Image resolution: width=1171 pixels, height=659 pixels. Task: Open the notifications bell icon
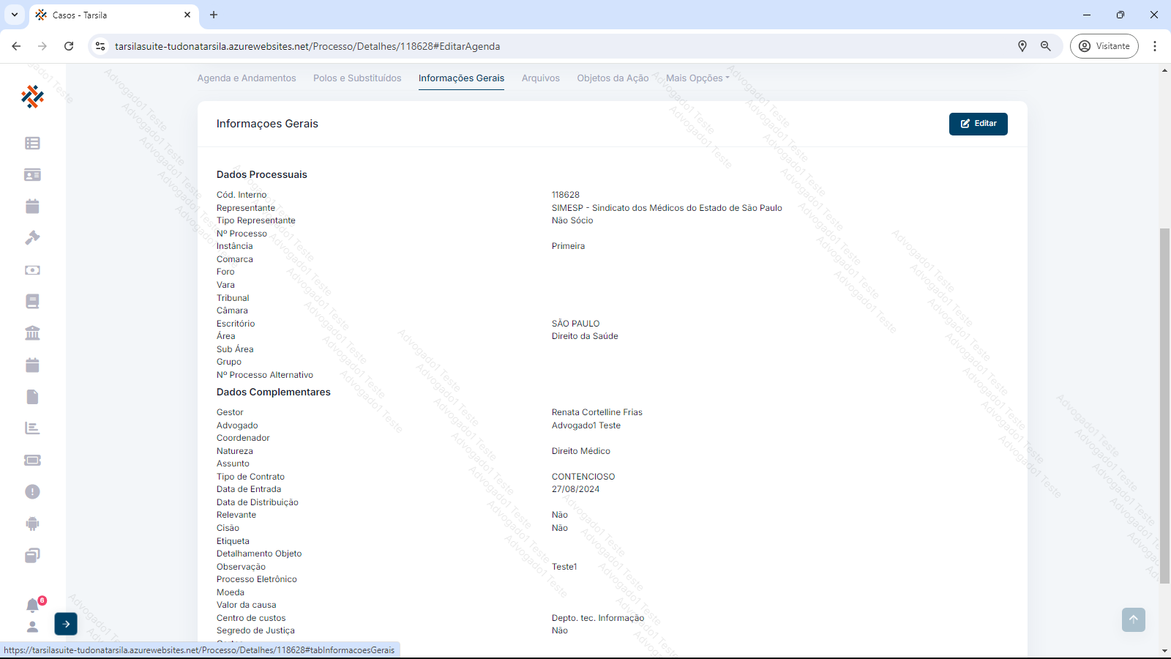[32, 606]
